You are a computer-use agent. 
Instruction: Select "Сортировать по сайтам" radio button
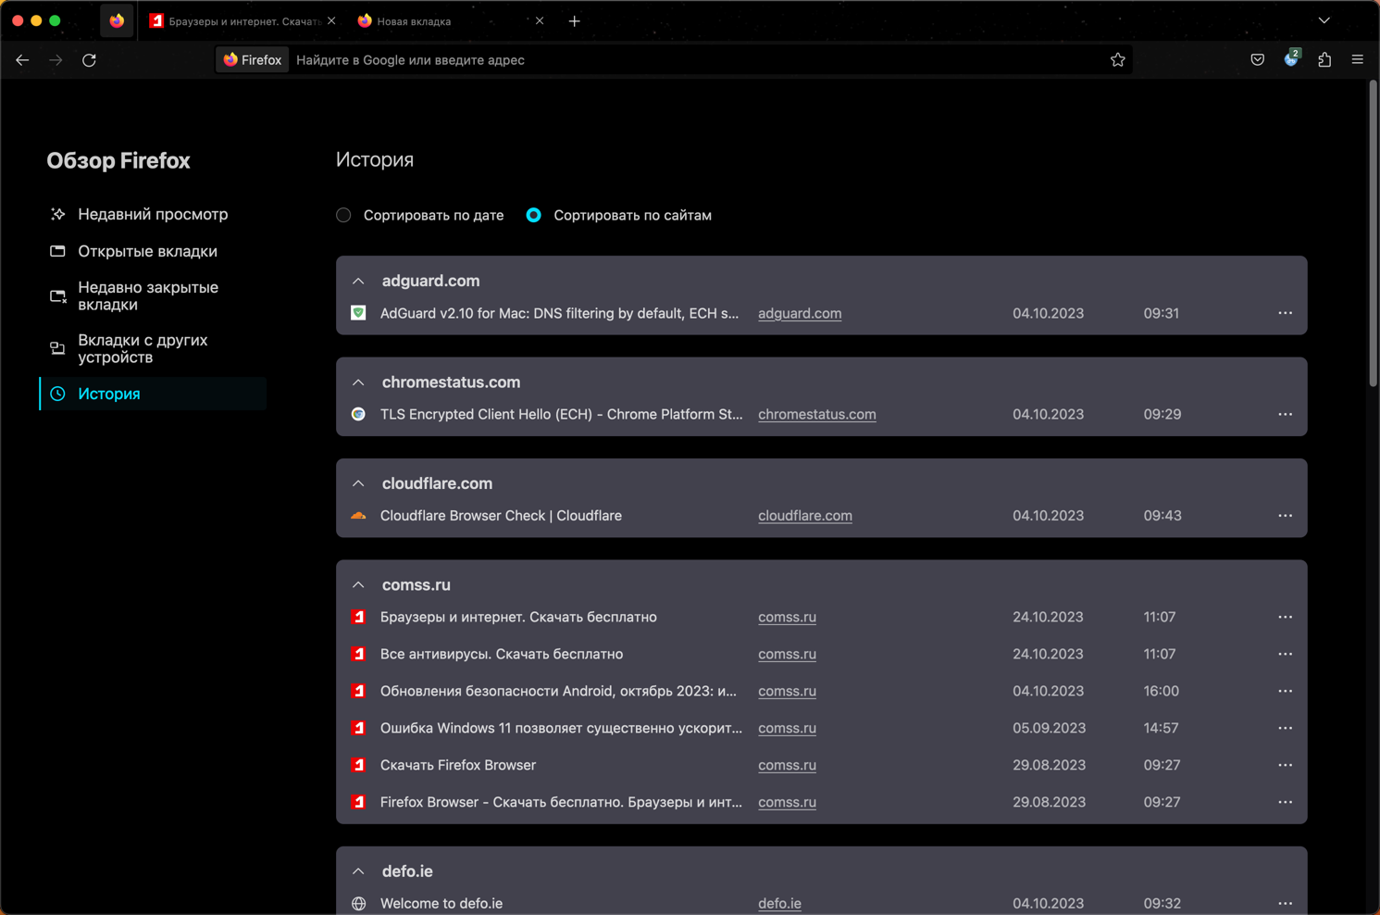click(534, 215)
